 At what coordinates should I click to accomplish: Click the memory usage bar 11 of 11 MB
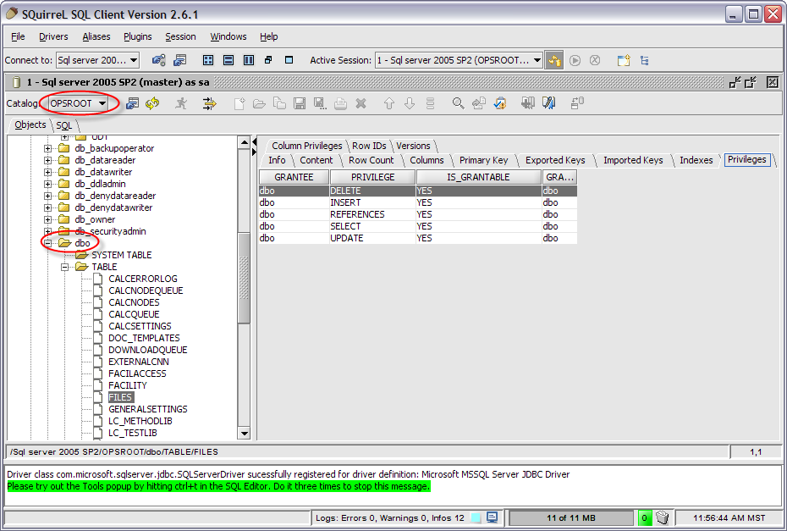(x=571, y=518)
